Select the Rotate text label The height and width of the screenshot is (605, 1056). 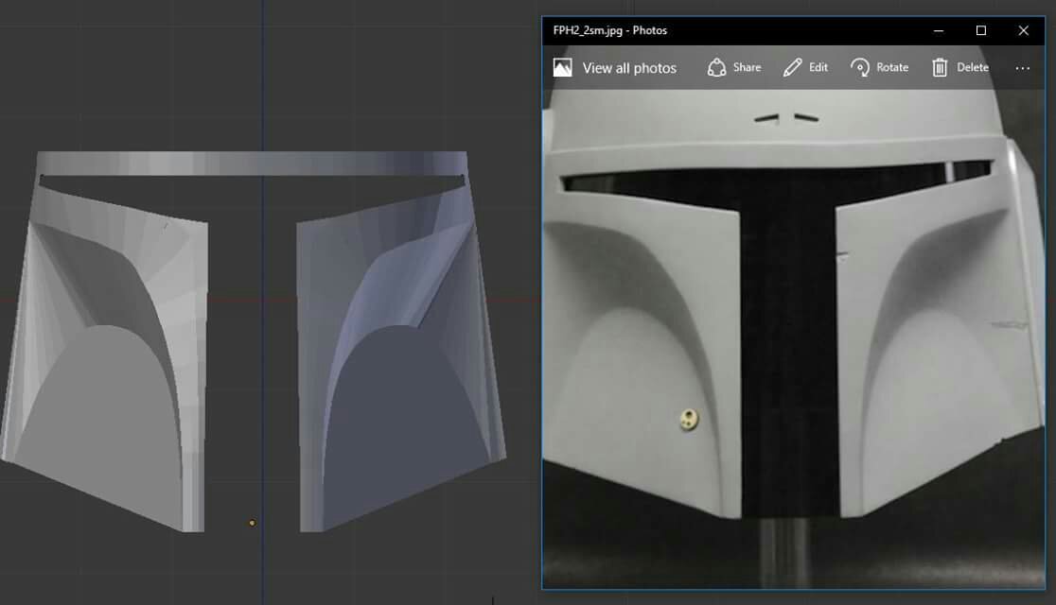[x=892, y=67]
